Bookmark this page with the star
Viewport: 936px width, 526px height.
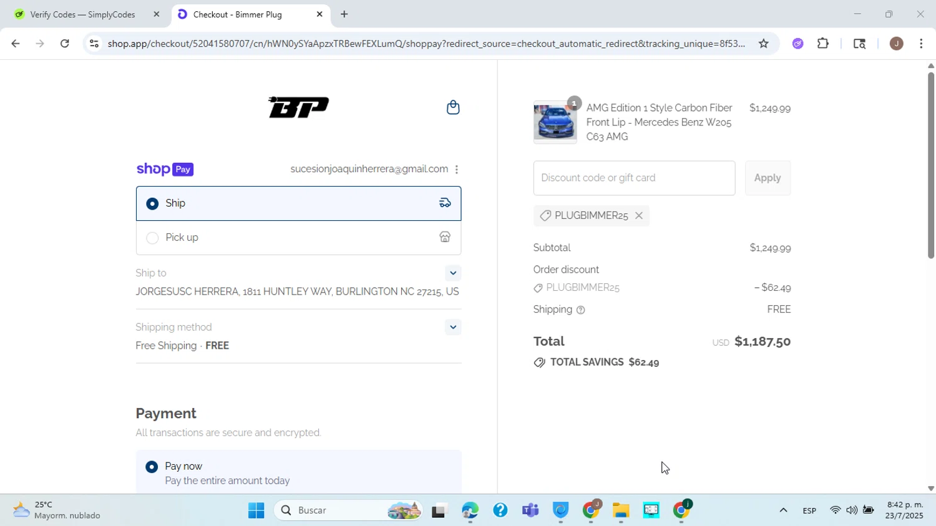pyautogui.click(x=763, y=44)
